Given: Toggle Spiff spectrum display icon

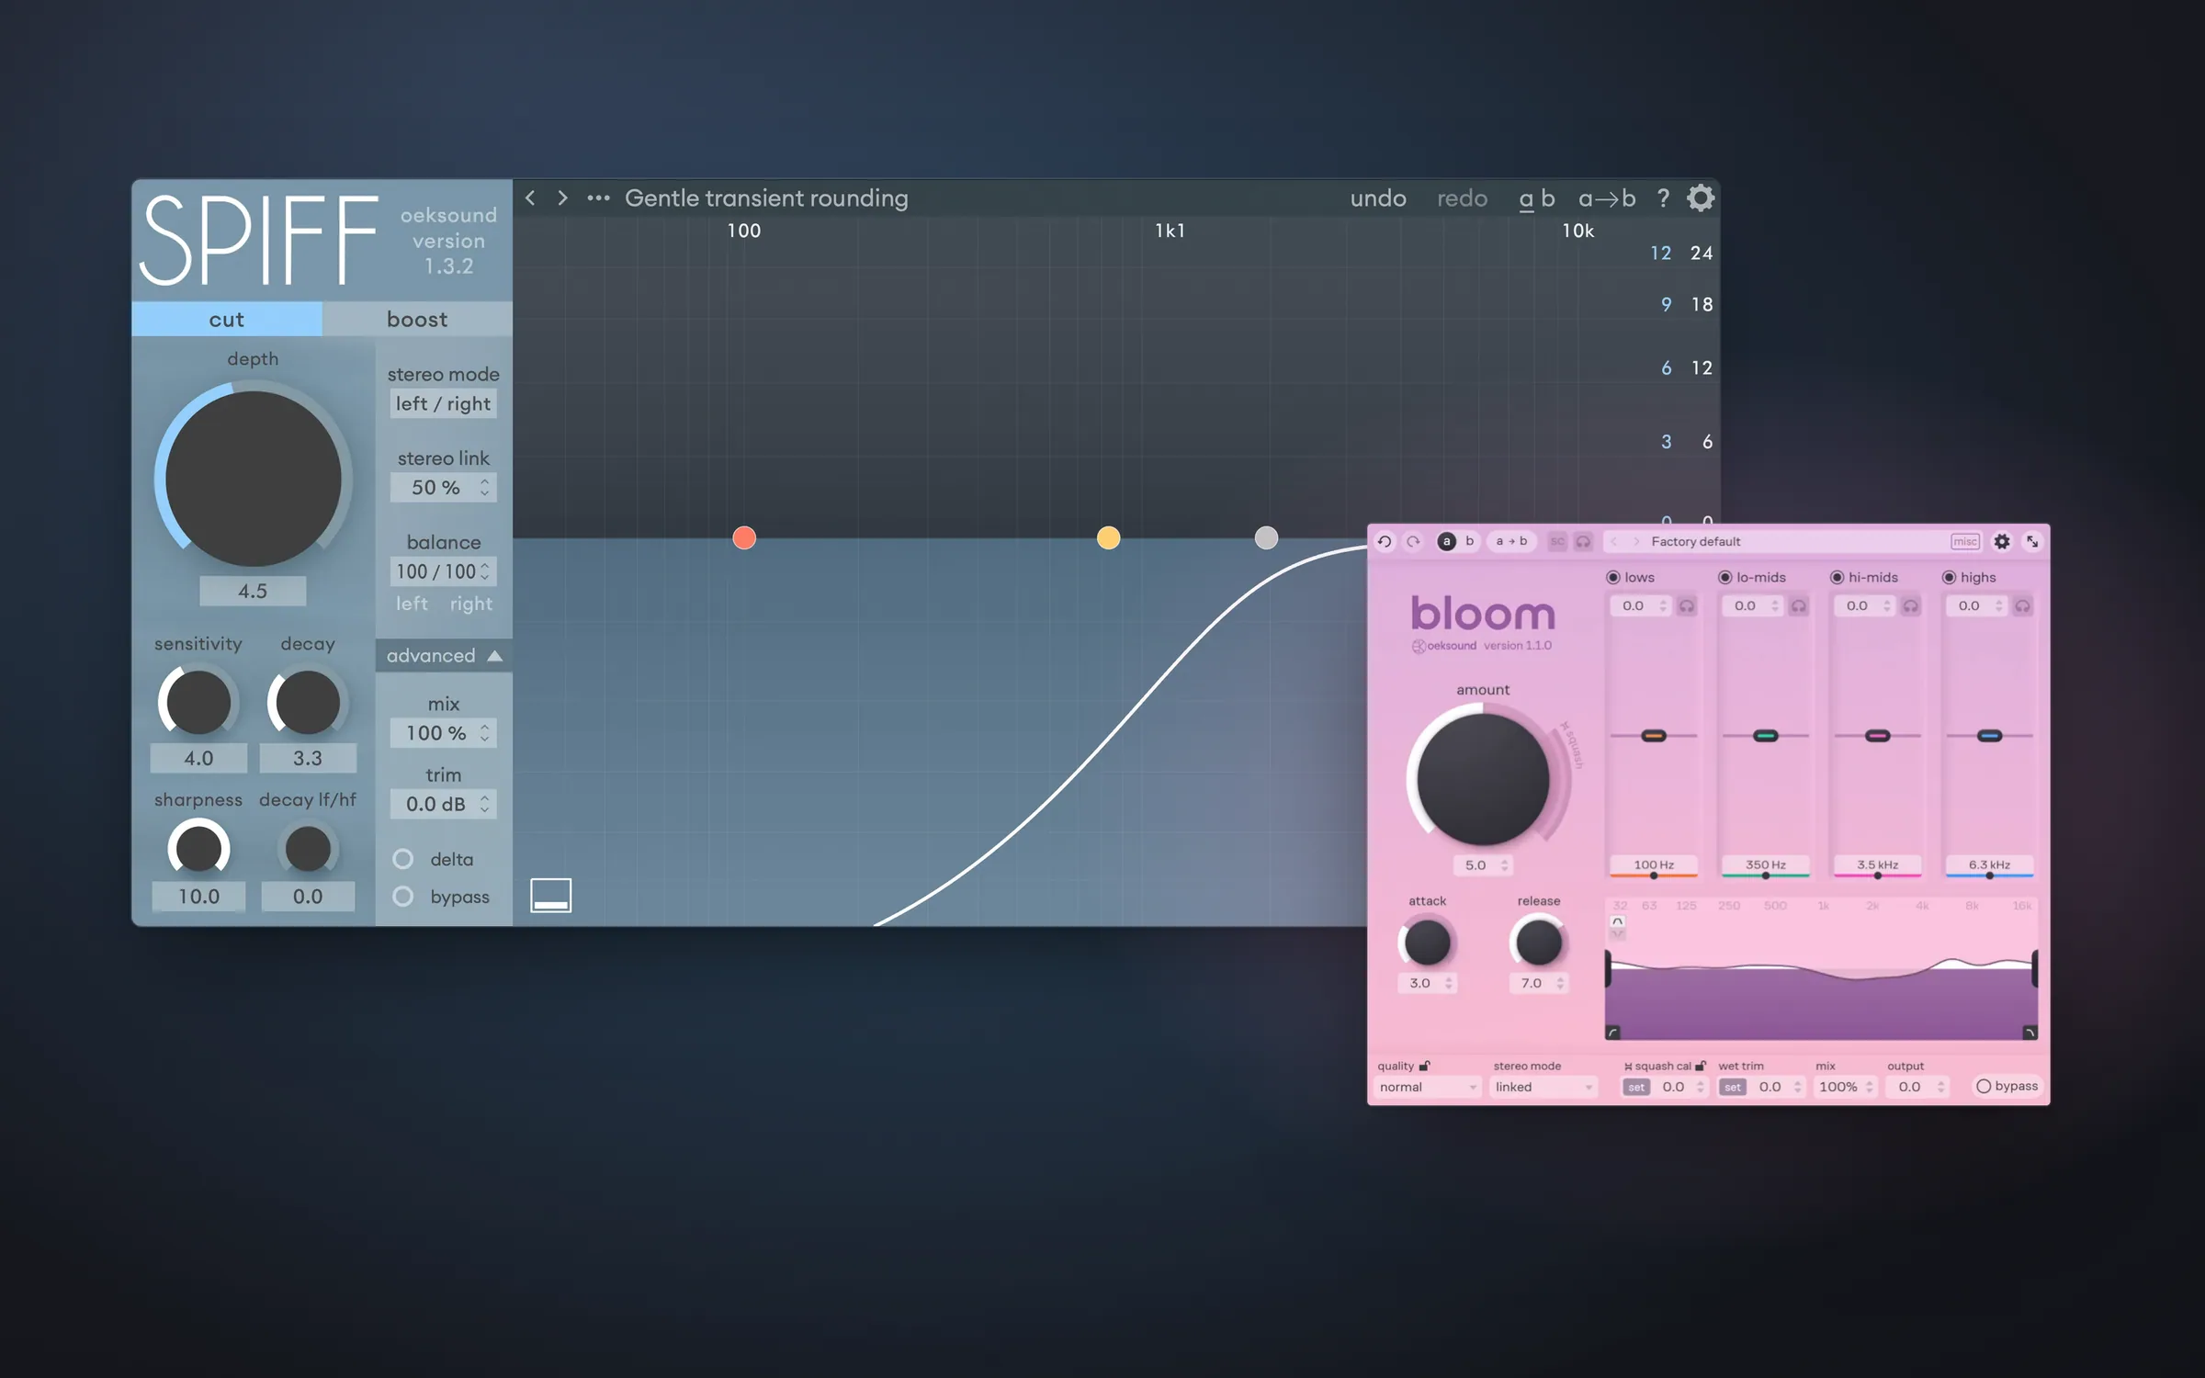Looking at the screenshot, I should (550, 895).
